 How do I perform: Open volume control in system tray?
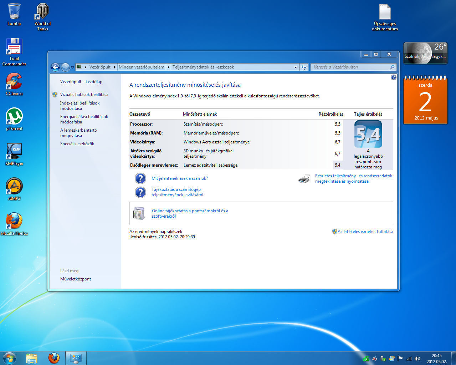click(x=417, y=359)
